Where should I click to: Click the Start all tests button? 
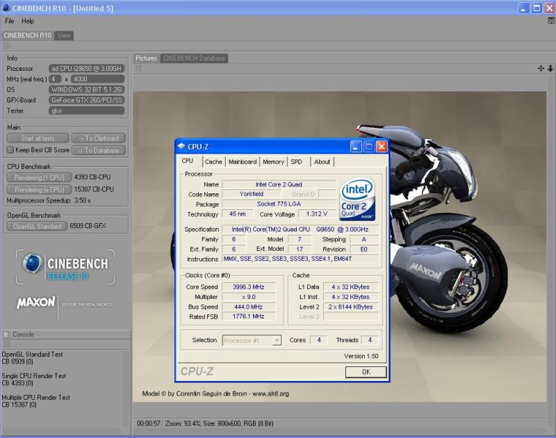pyautogui.click(x=38, y=138)
